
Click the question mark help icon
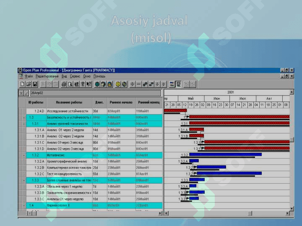(x=83, y=84)
